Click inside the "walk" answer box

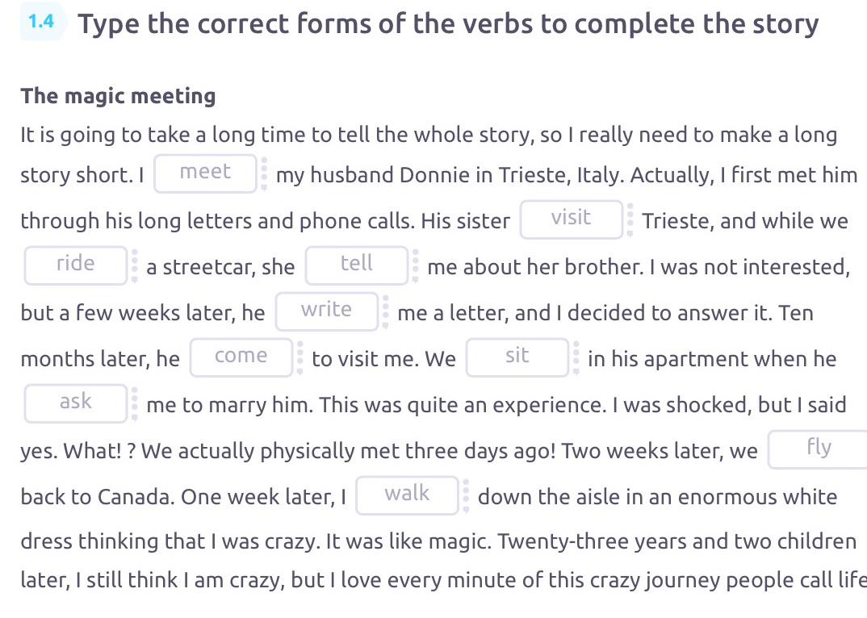407,494
